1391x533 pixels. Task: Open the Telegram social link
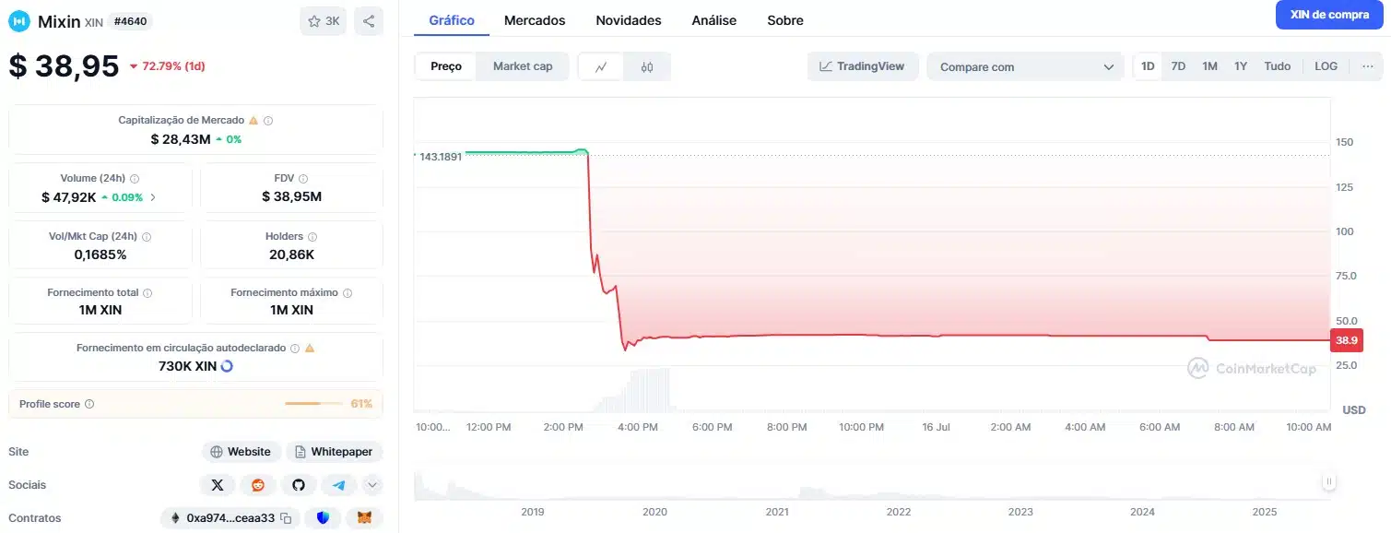(339, 485)
